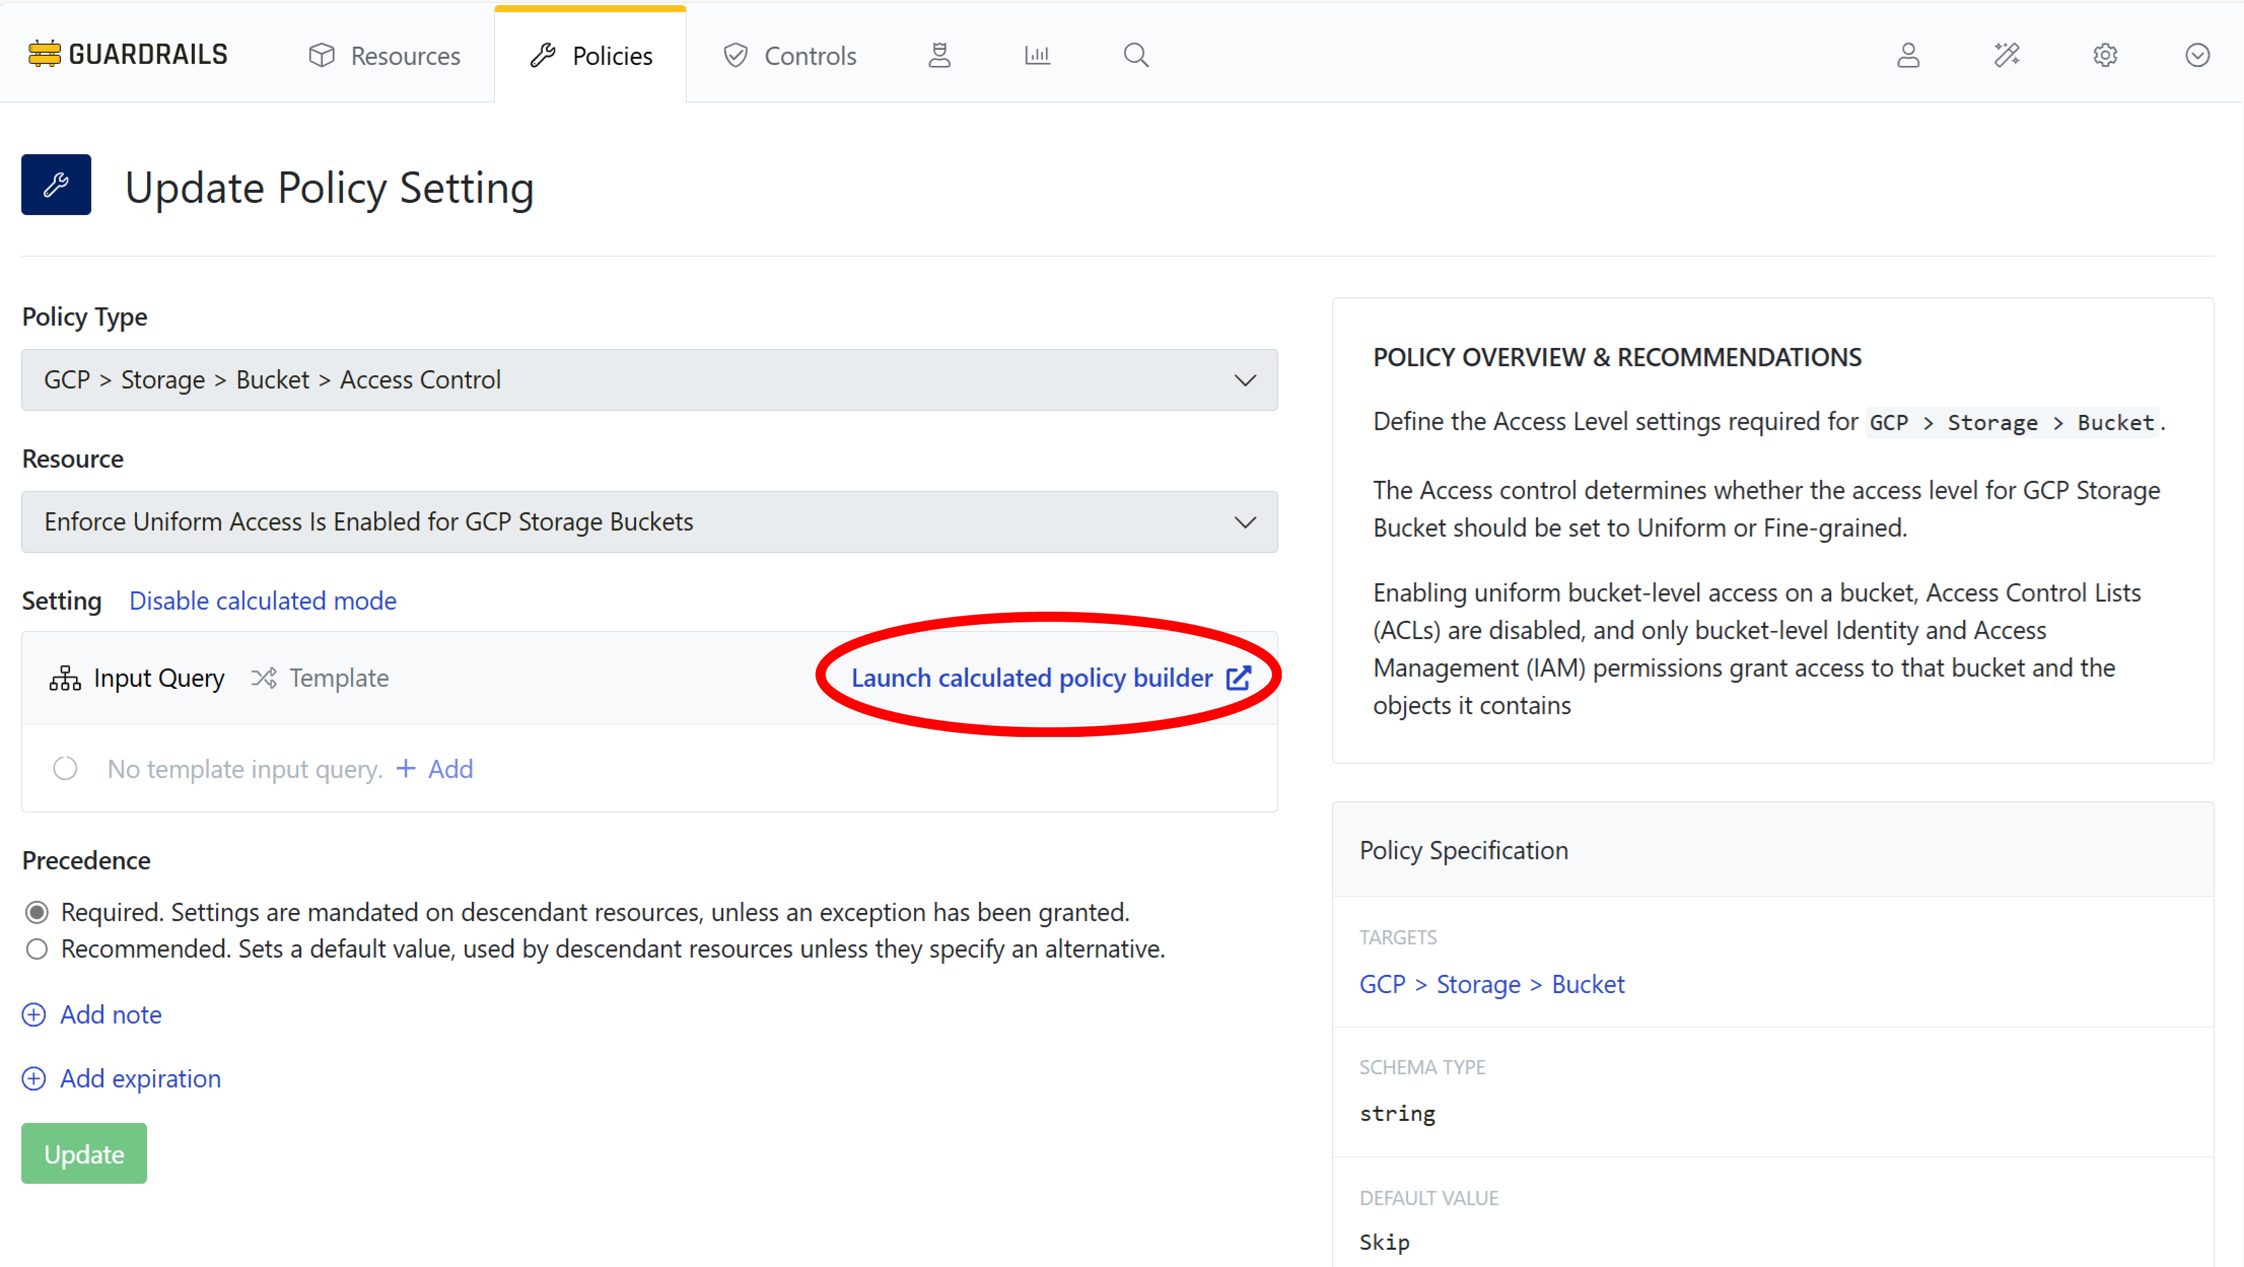Click the circled chevron-down icon
Screen dimensions: 2244x1267
2197,56
